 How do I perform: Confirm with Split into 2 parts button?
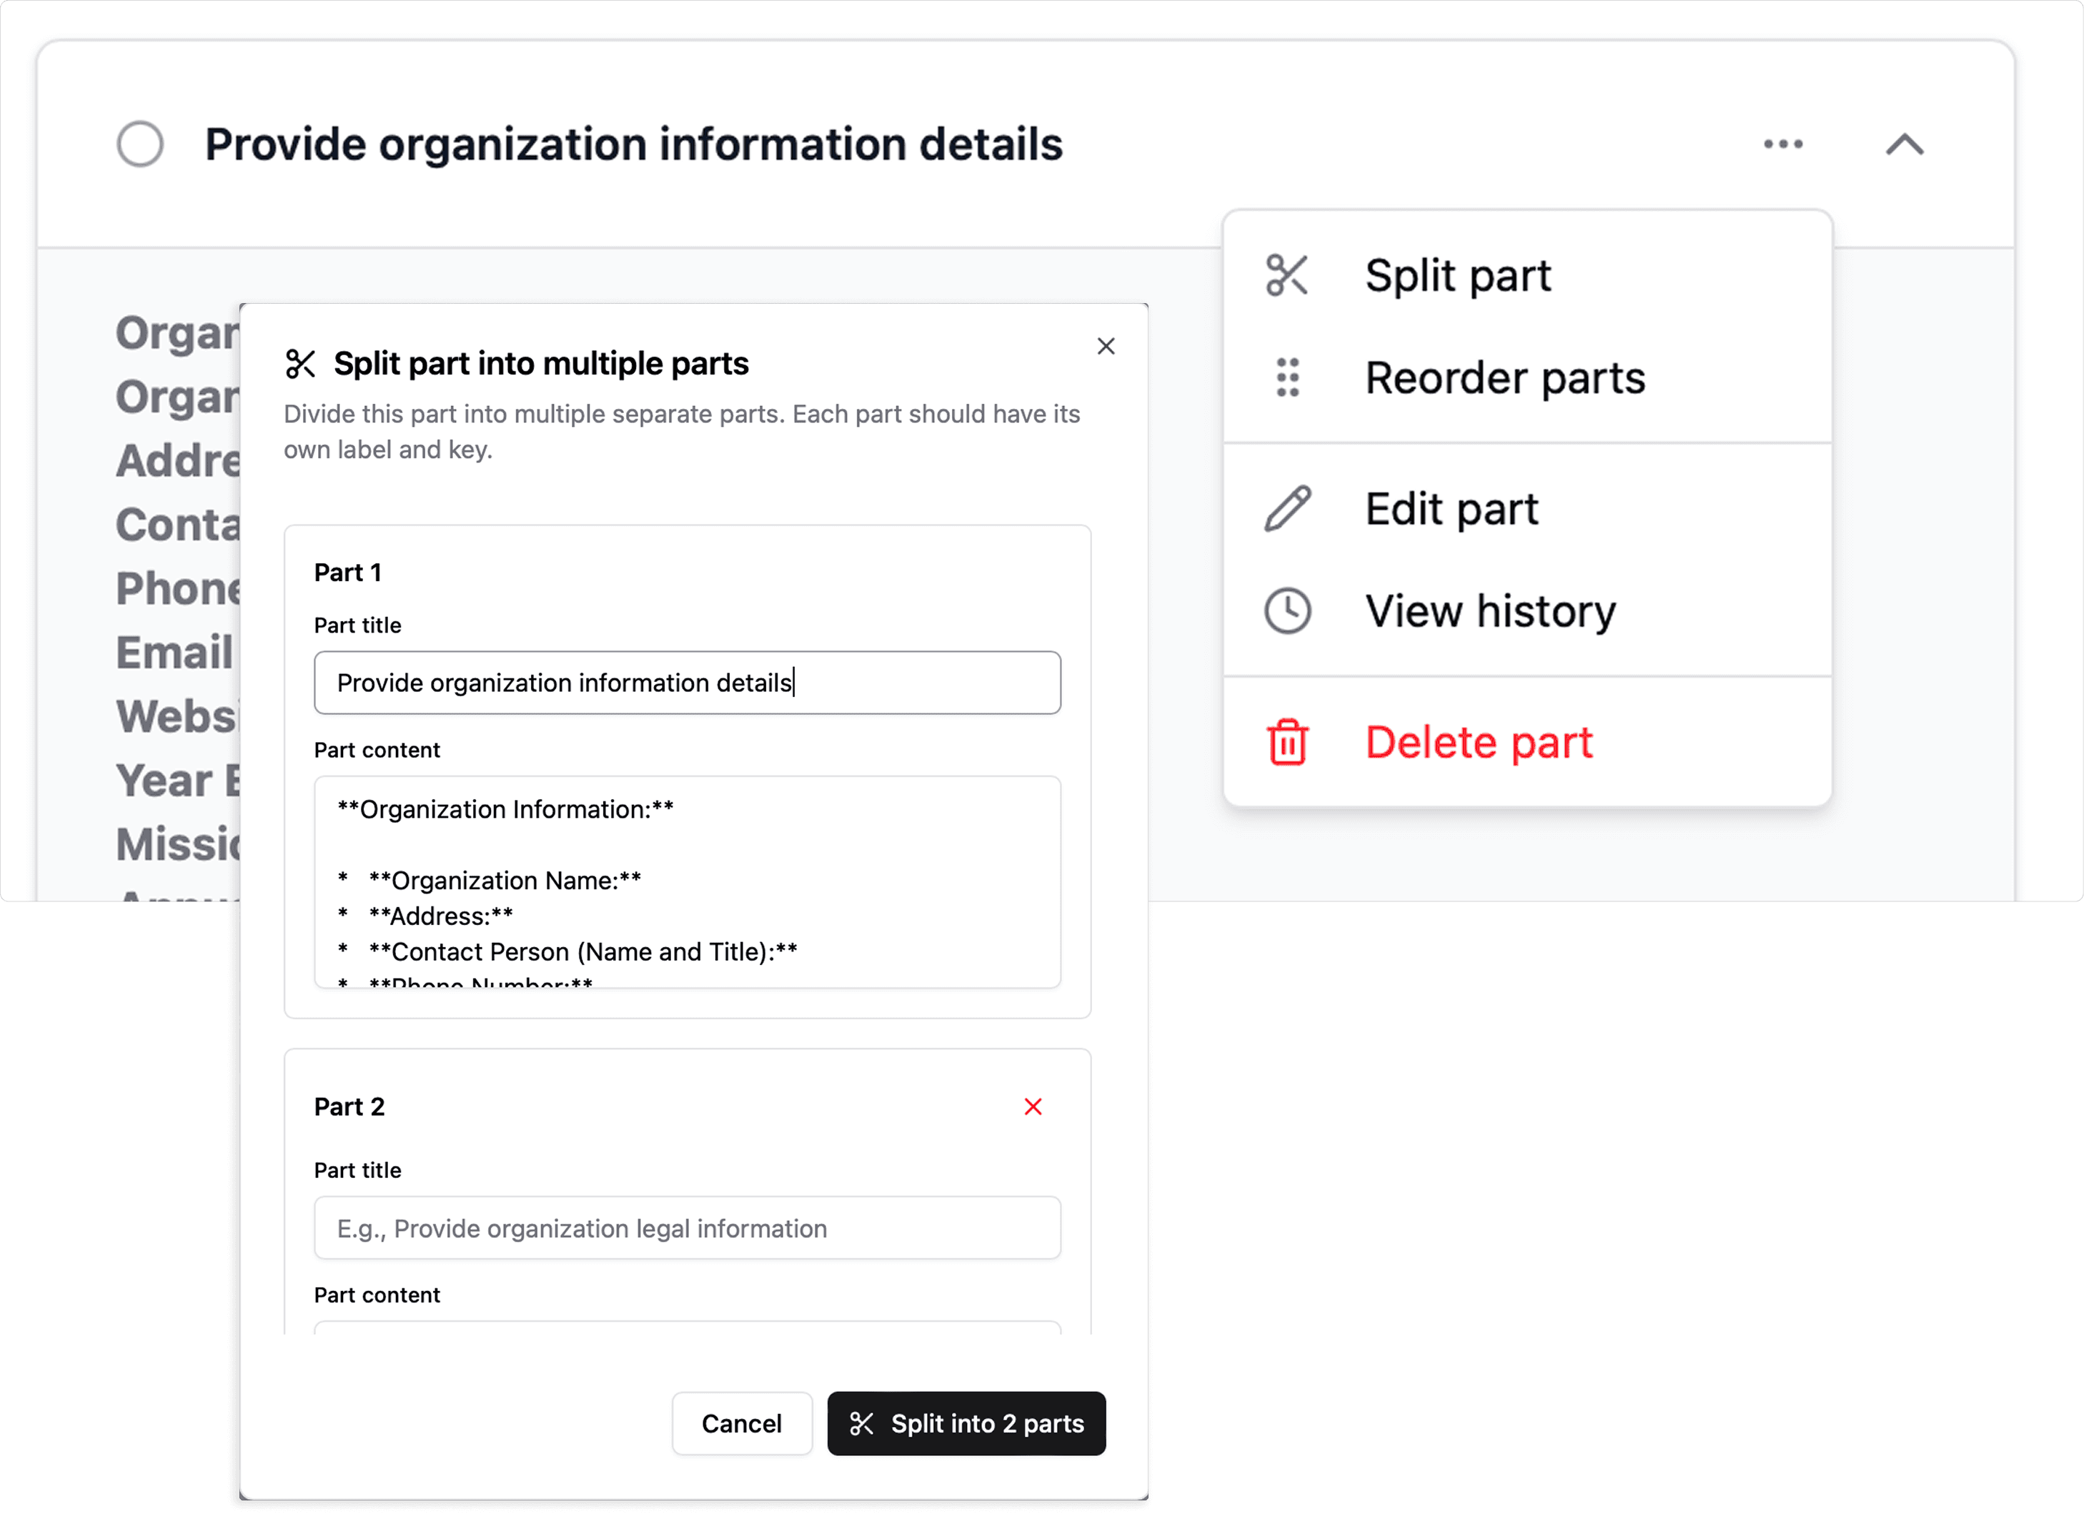(966, 1423)
